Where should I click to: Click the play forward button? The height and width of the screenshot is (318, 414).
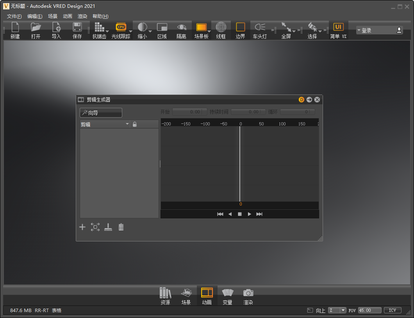(249, 214)
